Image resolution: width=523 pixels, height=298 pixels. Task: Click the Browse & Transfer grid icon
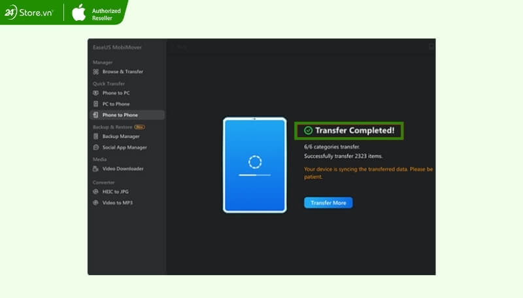[x=96, y=72]
